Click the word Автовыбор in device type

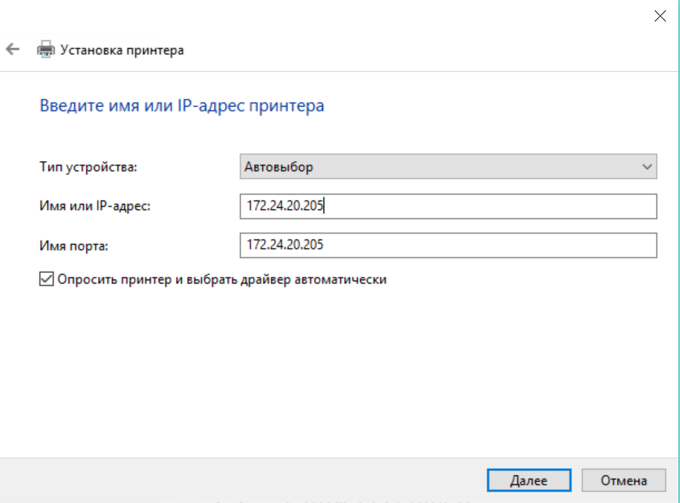pos(279,167)
